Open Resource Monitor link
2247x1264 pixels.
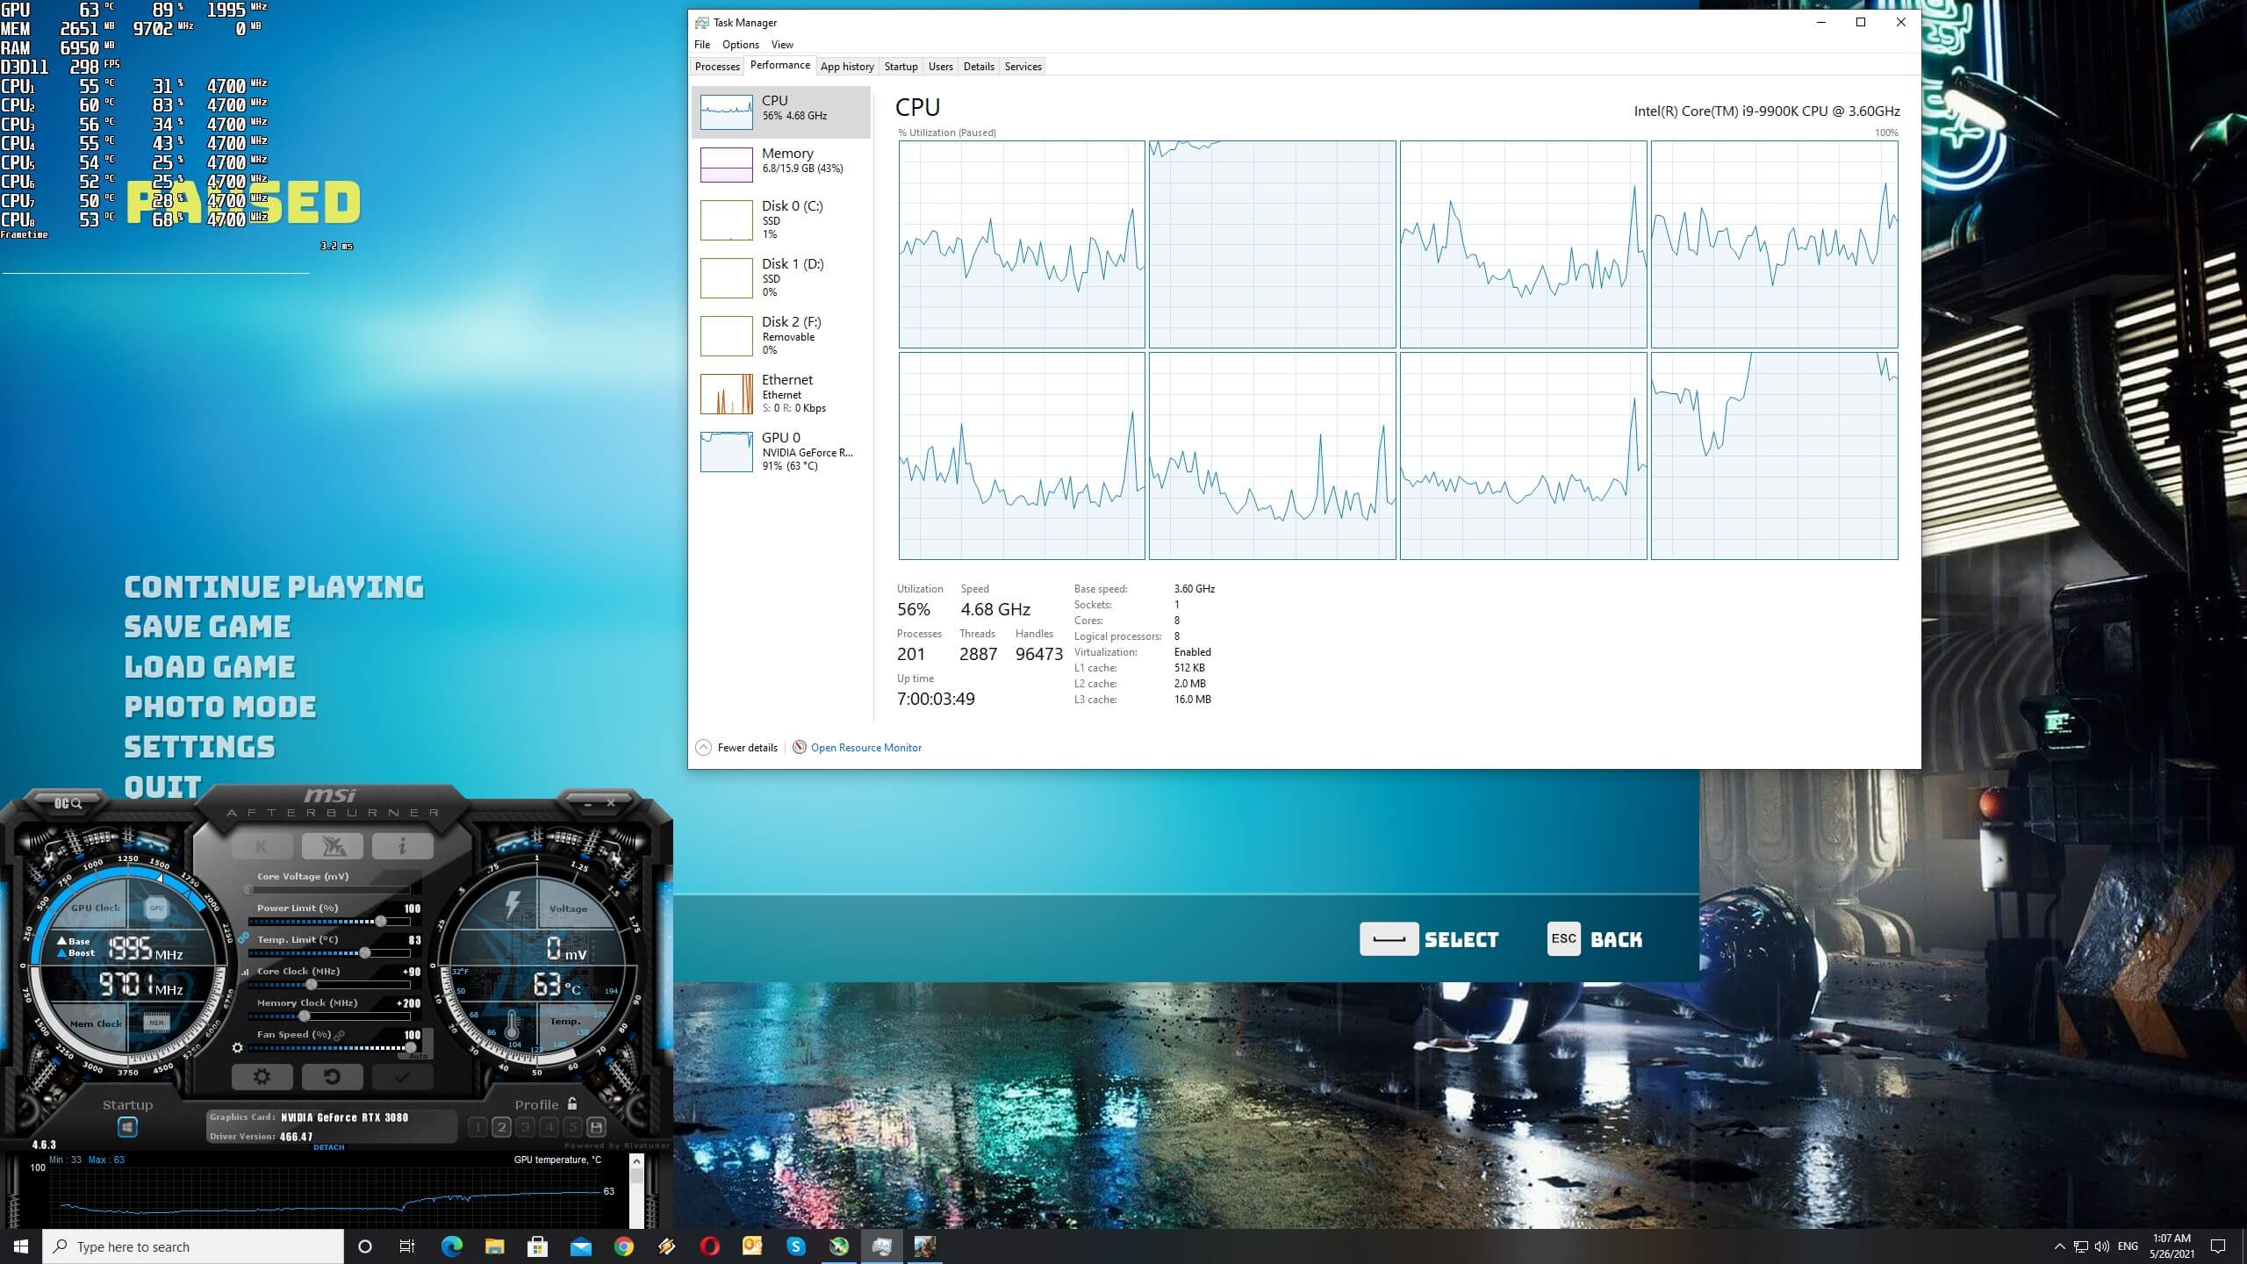pyautogui.click(x=865, y=748)
